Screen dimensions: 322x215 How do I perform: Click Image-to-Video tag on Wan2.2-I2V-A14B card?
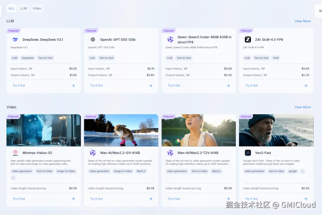point(123,171)
